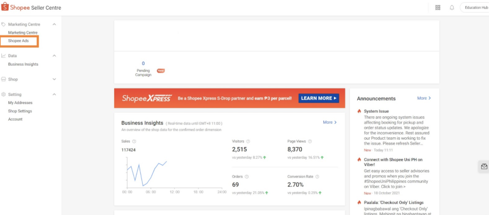Open My Addresses in sidebar
The height and width of the screenshot is (215, 489).
pyautogui.click(x=20, y=103)
